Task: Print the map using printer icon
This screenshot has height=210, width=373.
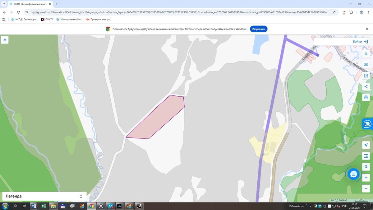Action: 366,97
